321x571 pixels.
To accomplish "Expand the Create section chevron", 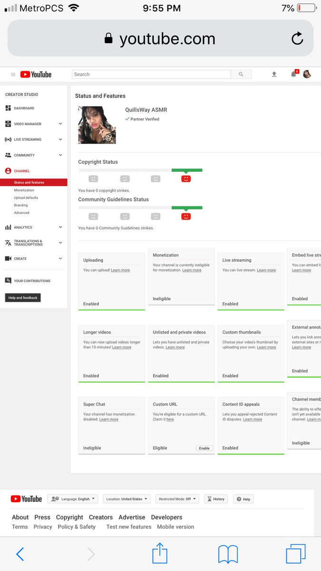I will [x=60, y=258].
